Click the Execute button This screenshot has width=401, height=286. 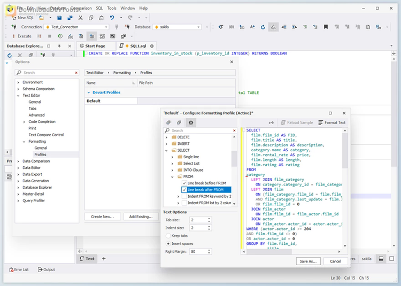pyautogui.click(x=21, y=36)
